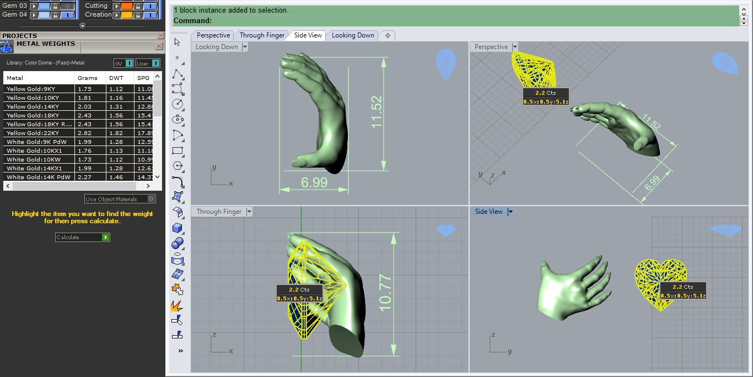Pick the Select arrow tool
753x377 pixels.
pyautogui.click(x=177, y=42)
